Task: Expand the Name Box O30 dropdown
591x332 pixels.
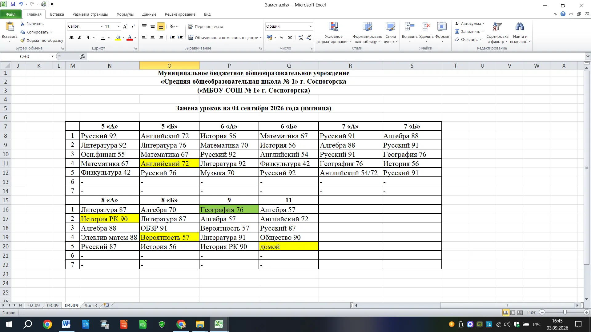Action: click(52, 56)
